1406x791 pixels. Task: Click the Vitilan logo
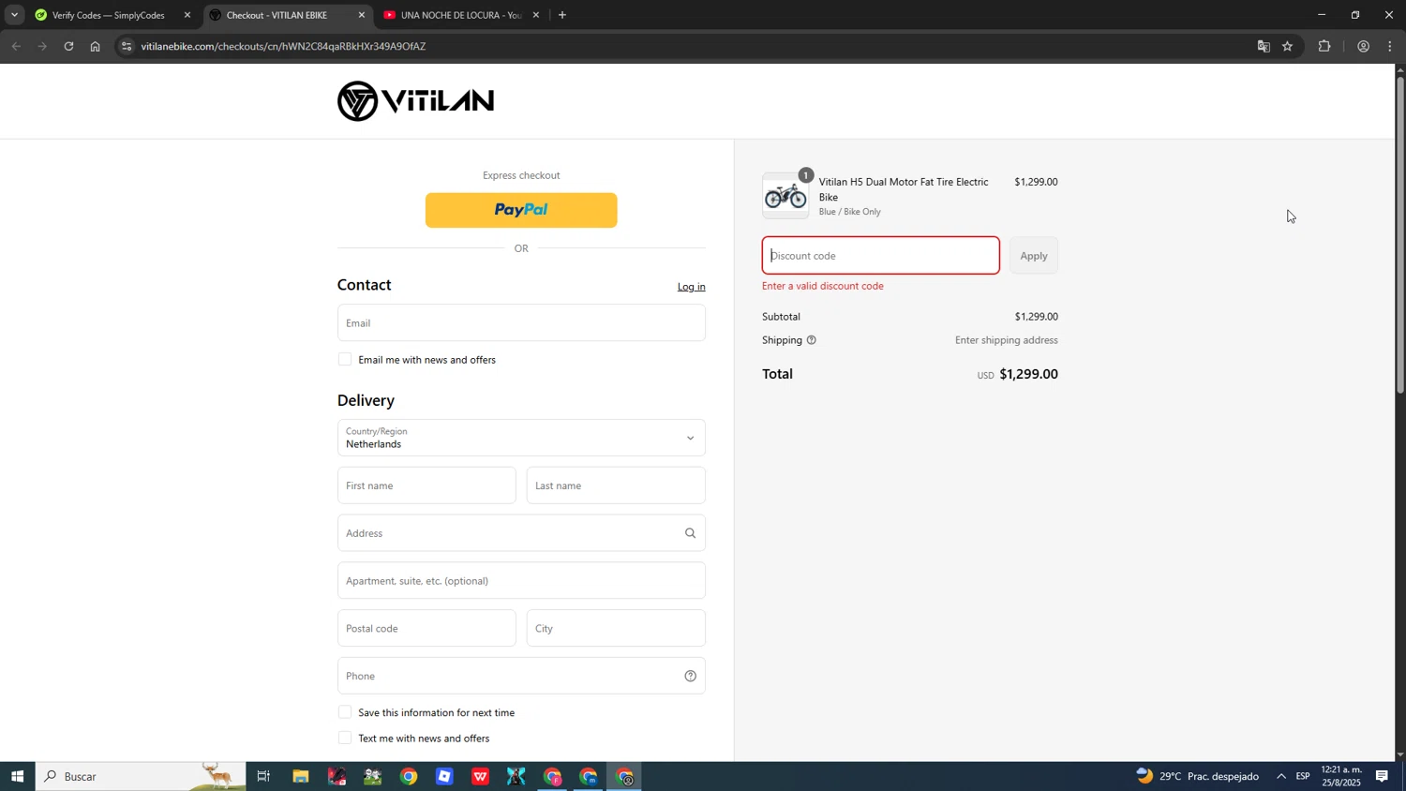click(415, 101)
